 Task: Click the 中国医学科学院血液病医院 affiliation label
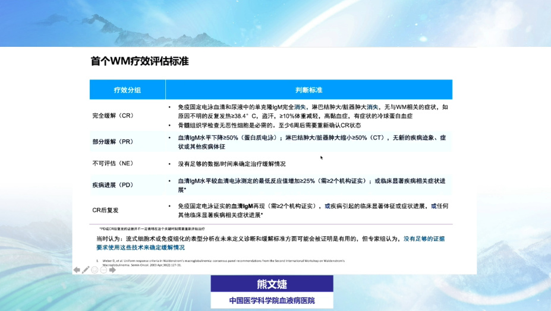[x=272, y=300]
